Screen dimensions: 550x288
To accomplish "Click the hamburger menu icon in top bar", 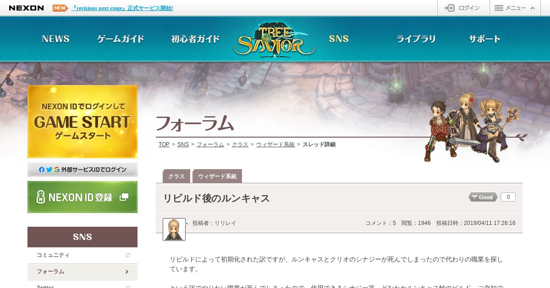I will tap(499, 8).
